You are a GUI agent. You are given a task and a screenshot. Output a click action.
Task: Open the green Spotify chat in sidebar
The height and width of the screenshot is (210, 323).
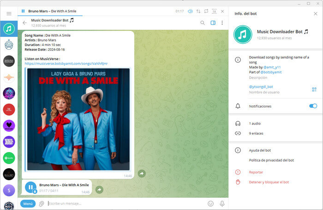click(9, 158)
